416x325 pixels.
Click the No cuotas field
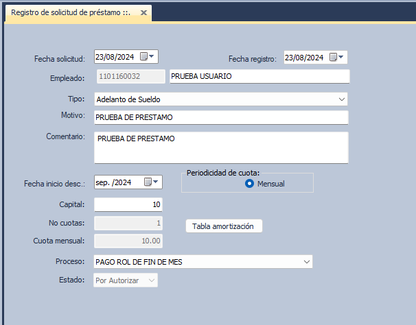coord(128,223)
